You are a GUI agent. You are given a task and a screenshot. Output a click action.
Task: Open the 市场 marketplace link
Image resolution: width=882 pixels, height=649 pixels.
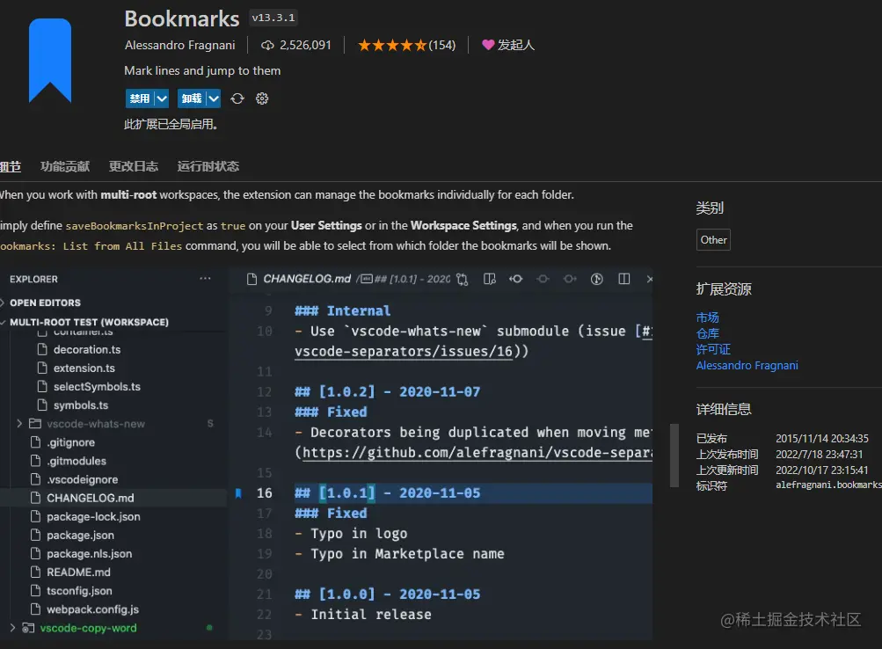707,317
